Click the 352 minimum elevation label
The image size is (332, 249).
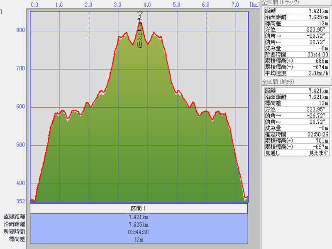pos(20,201)
